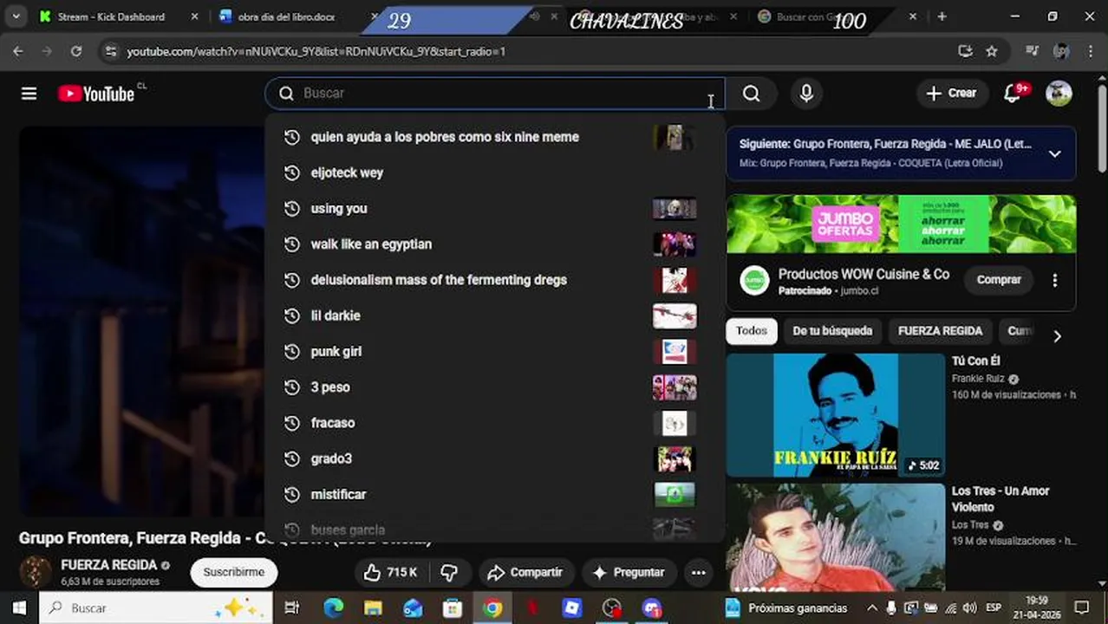Open the Próximas ganancias taskbar widget

(787, 608)
